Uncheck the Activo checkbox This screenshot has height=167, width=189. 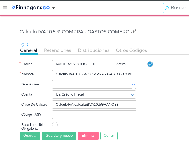[150, 64]
